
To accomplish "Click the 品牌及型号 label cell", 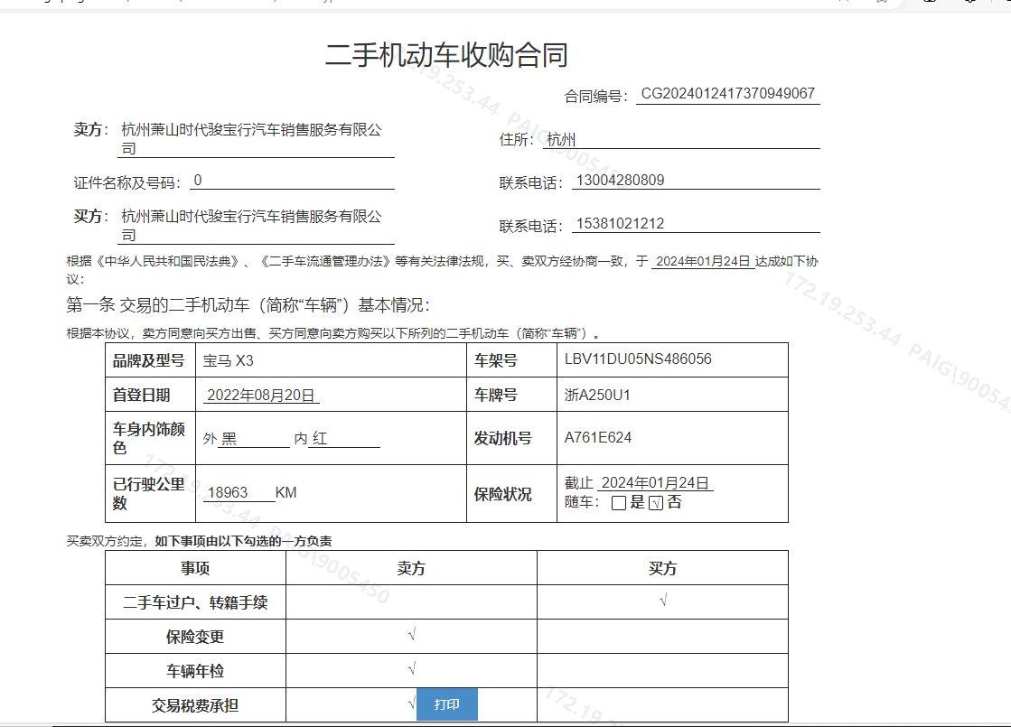I will [x=150, y=360].
